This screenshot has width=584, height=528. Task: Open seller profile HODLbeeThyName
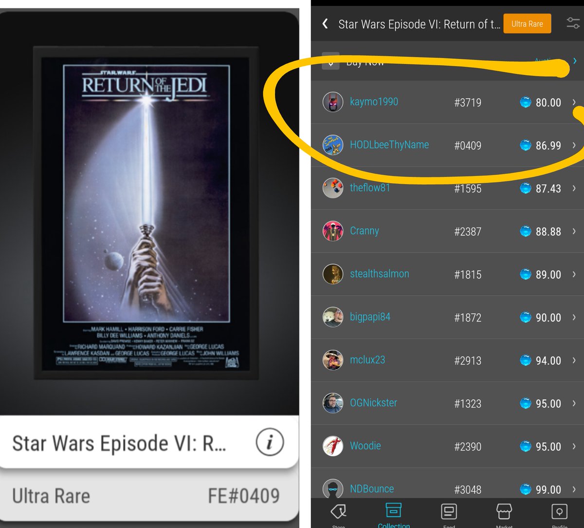pyautogui.click(x=389, y=145)
